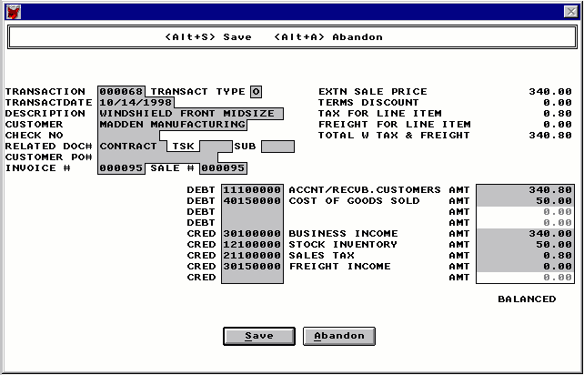Click the FREIGHT INCOME label
This screenshot has width=584, height=375.
click(x=339, y=267)
